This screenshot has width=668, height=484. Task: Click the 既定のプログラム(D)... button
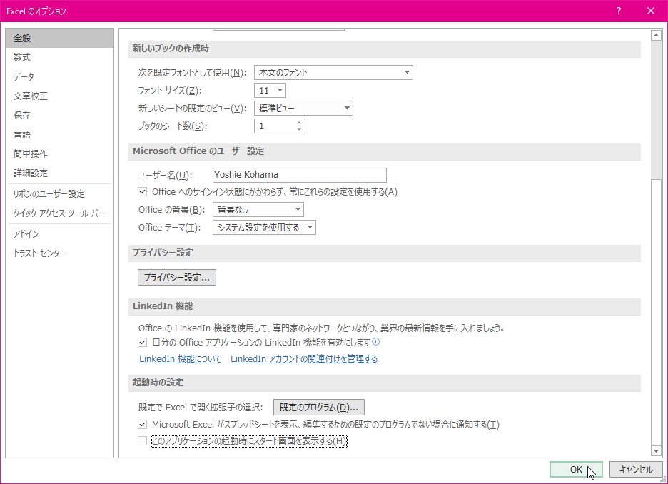click(319, 408)
